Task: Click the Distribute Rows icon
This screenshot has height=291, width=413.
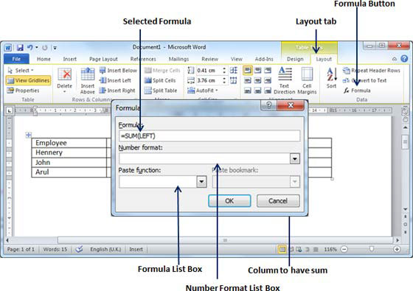Action: click(233, 70)
